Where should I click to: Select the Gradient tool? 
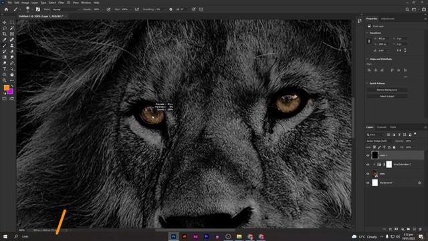click(5, 57)
